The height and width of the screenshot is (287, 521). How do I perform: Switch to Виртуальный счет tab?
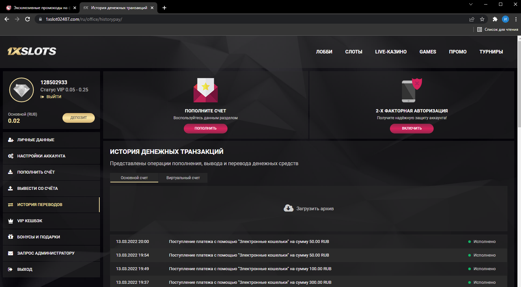point(183,178)
